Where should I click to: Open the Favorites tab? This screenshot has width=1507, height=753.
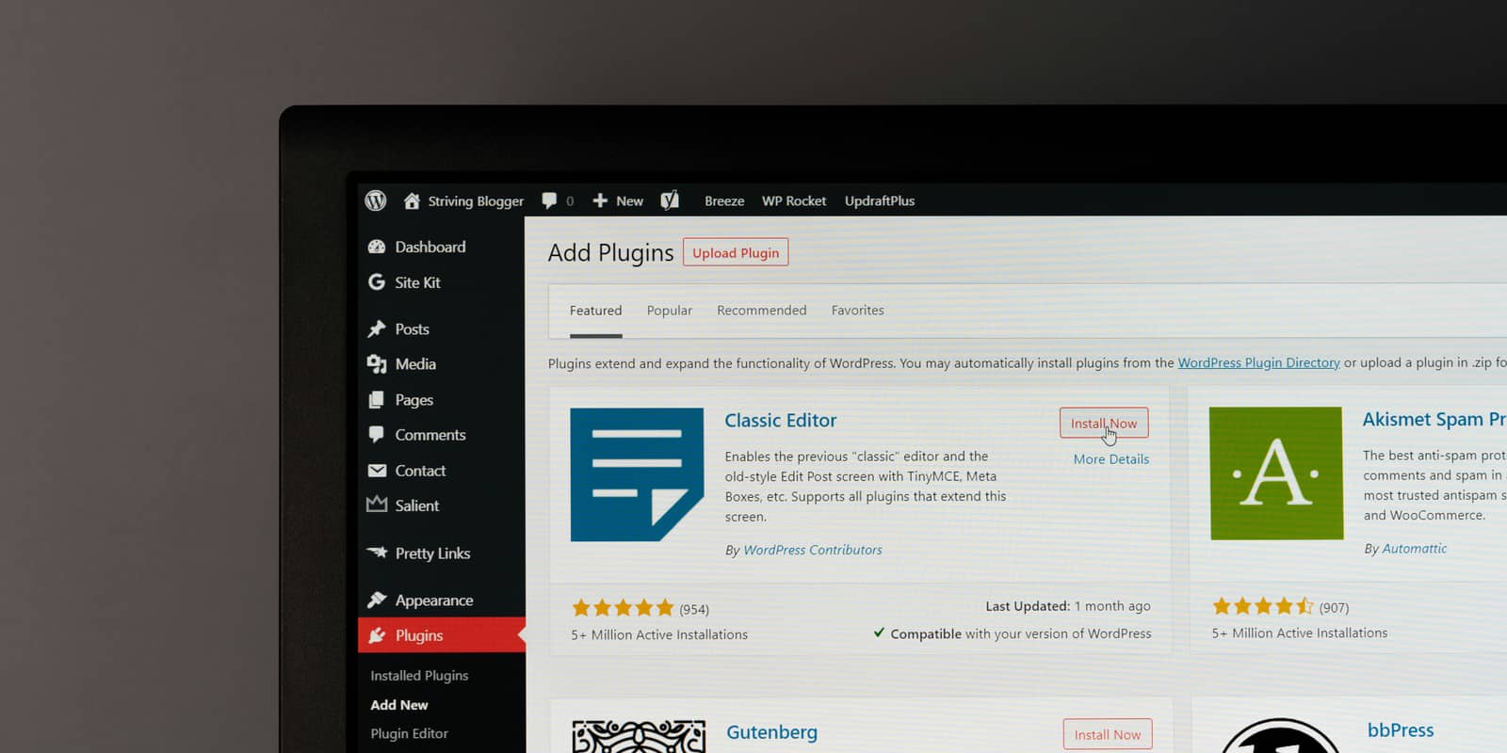857,311
